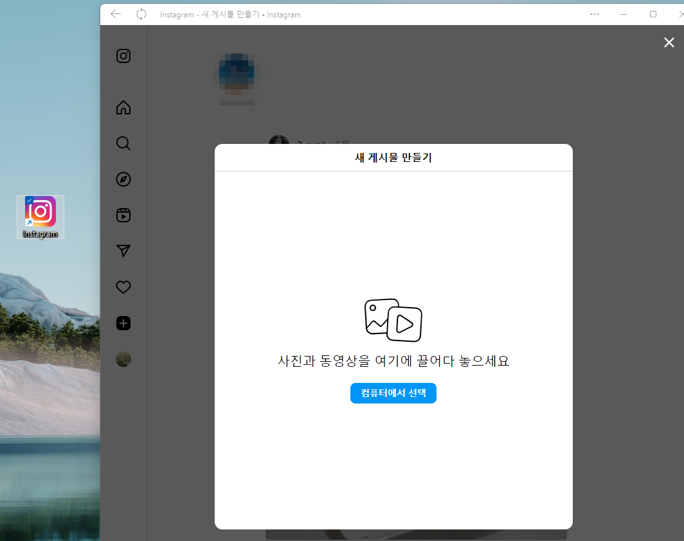Open the Explore compass page

123,179
